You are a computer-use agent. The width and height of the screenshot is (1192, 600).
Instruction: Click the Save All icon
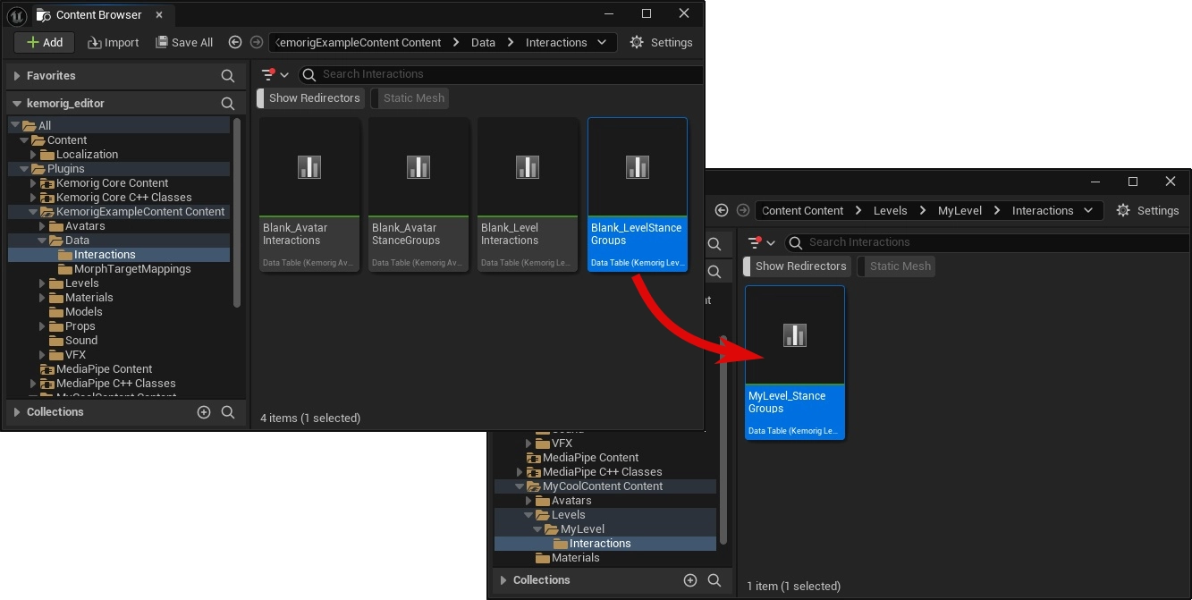click(x=162, y=42)
